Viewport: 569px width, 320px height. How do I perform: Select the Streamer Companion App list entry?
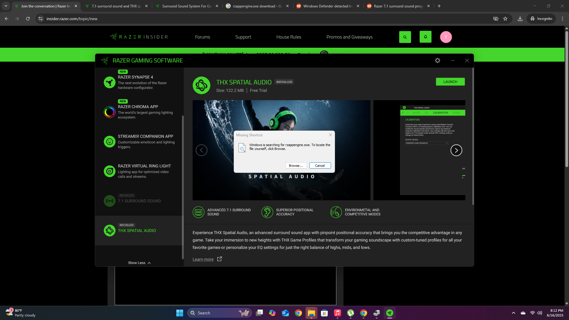tap(139, 142)
